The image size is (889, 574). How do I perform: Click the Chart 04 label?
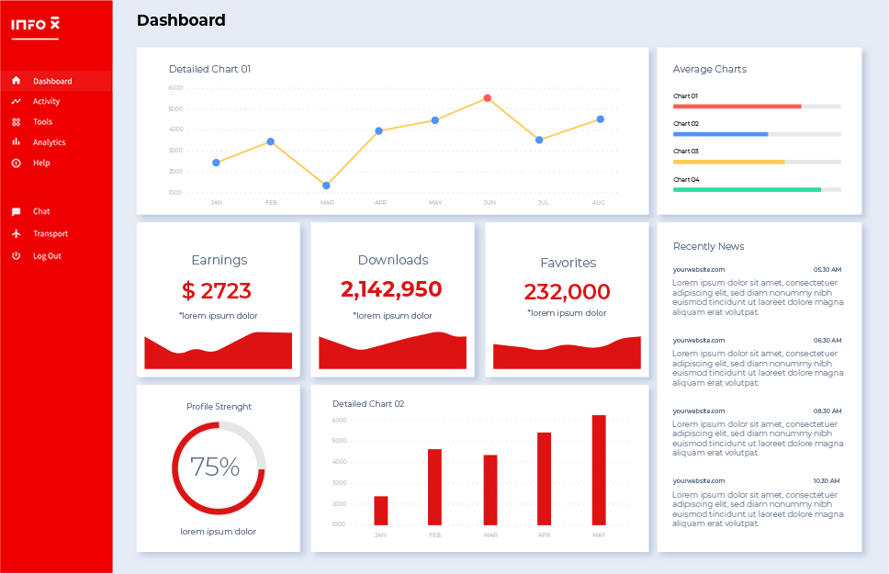click(x=686, y=180)
